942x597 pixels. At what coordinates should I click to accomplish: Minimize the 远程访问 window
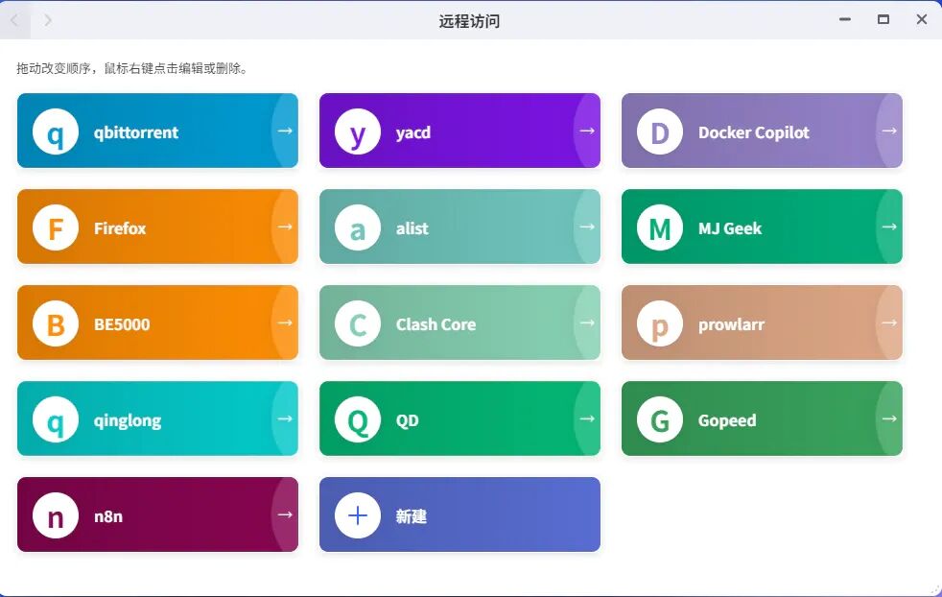(x=845, y=19)
